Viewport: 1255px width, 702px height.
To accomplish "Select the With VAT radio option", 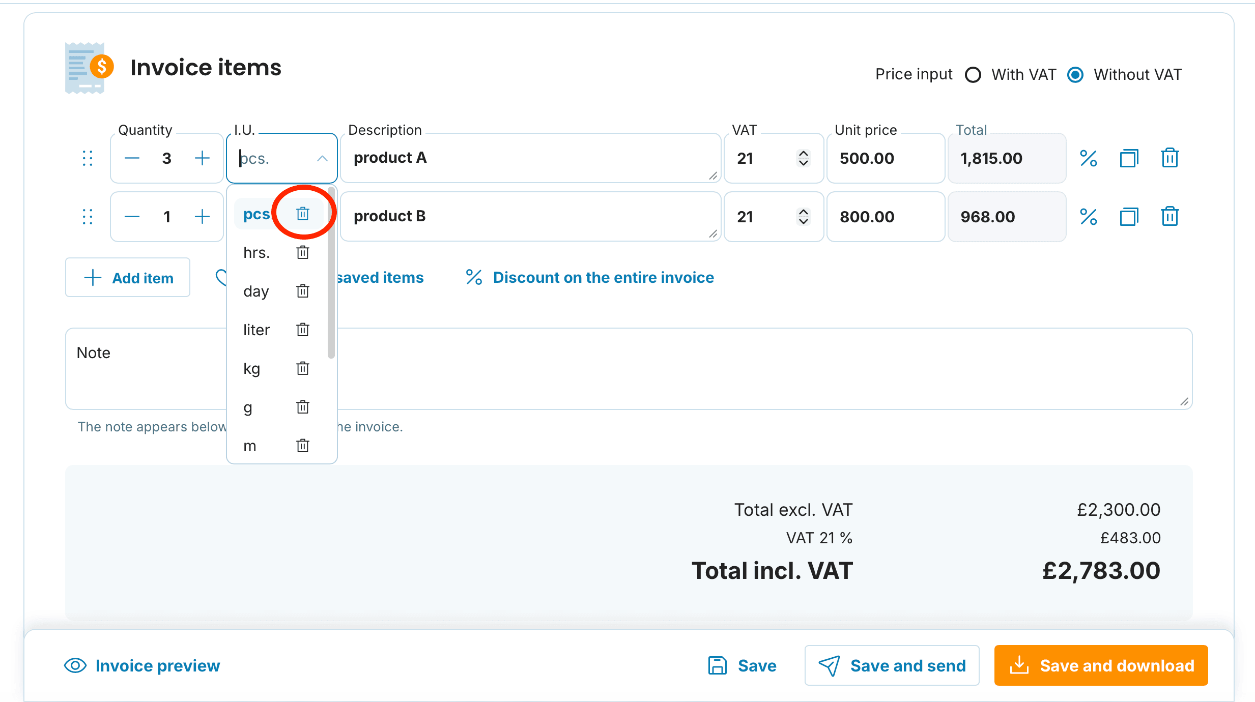I will (973, 75).
